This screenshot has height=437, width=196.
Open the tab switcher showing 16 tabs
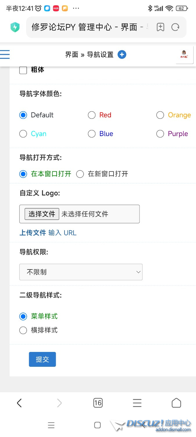pyautogui.click(x=98, y=403)
